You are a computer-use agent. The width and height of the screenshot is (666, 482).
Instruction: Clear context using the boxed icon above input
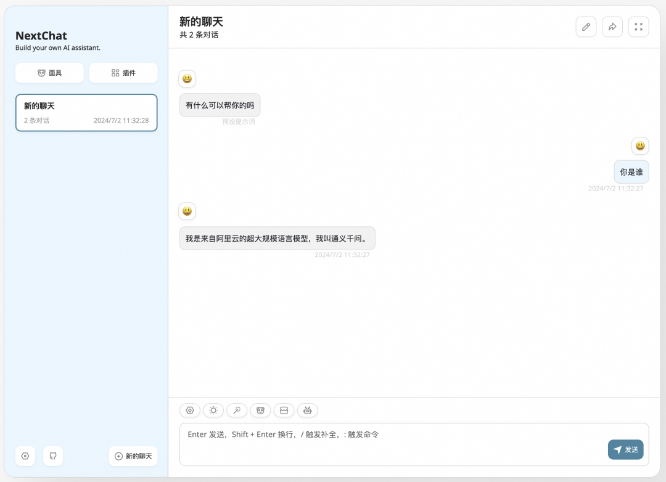click(284, 410)
